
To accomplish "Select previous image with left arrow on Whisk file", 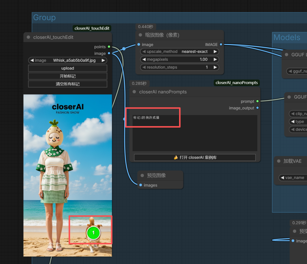I will click(32, 60).
